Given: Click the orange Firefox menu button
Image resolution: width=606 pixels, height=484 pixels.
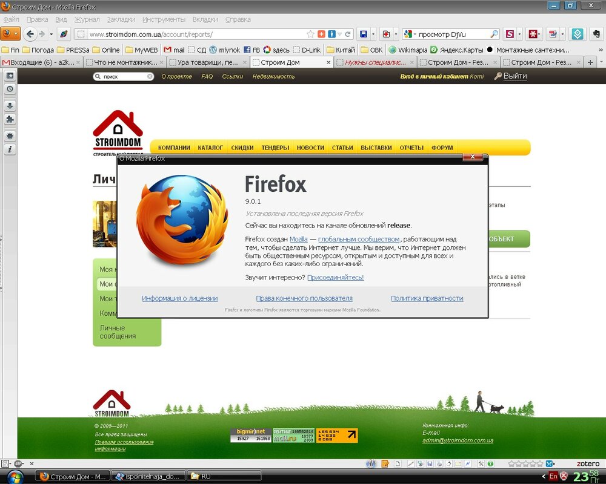Looking at the screenshot, I should (10, 34).
